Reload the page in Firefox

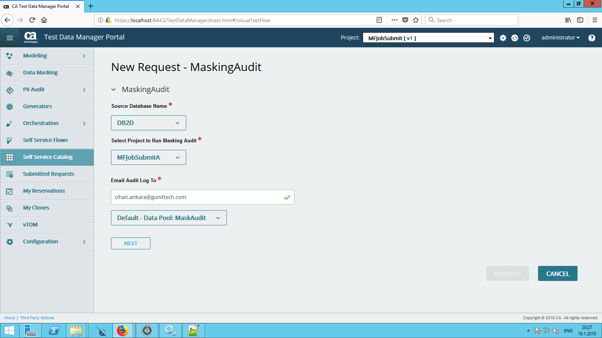(x=32, y=20)
